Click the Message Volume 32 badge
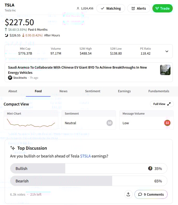The image size is (178, 205). [x=167, y=123]
